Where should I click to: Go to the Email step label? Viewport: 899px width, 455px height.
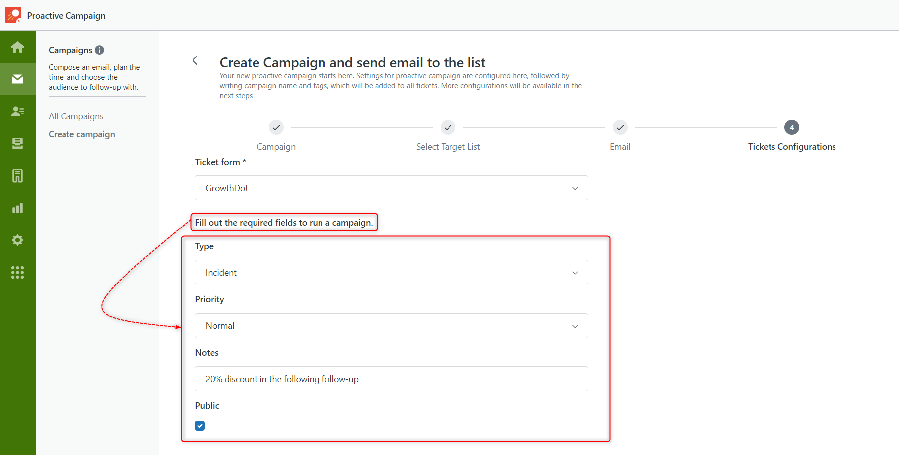620,147
